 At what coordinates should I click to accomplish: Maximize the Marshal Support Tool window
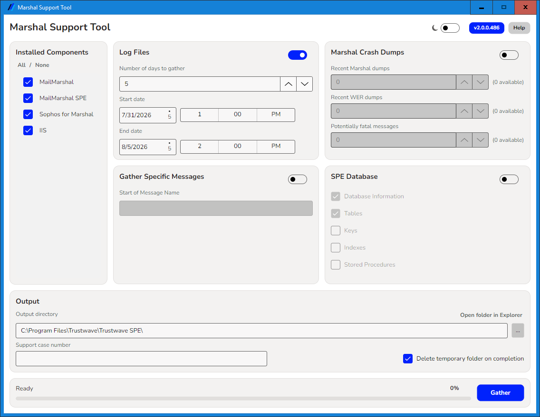503,7
